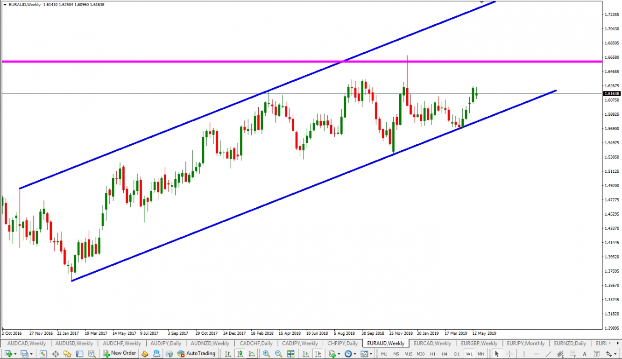622x359 pixels.
Task: Select the Fibonacci Retracement tool
Action: (573, 353)
